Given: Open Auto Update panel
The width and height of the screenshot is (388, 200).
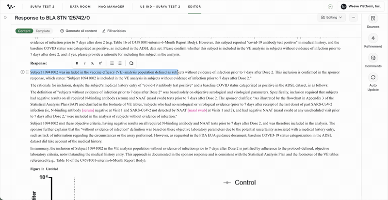Looking at the screenshot, I should click(373, 82).
